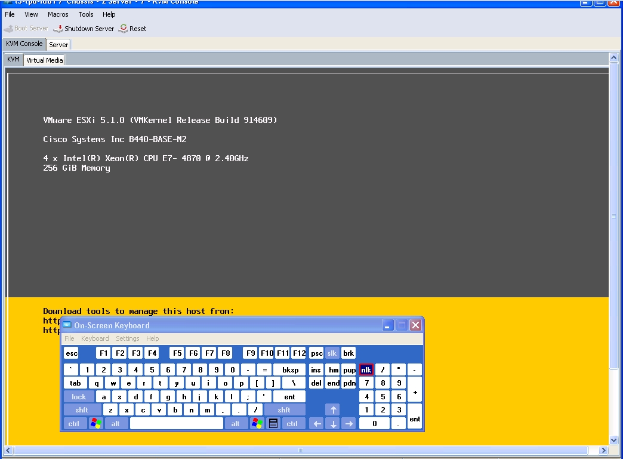623x459 pixels.
Task: Click the Reset toolbar button
Action: 132,29
